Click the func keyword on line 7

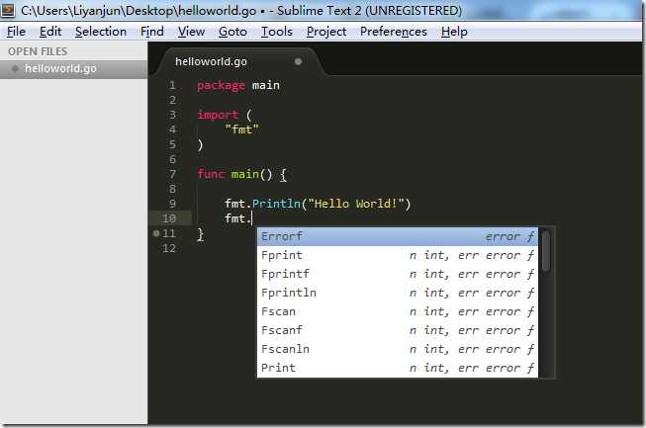[211, 174]
